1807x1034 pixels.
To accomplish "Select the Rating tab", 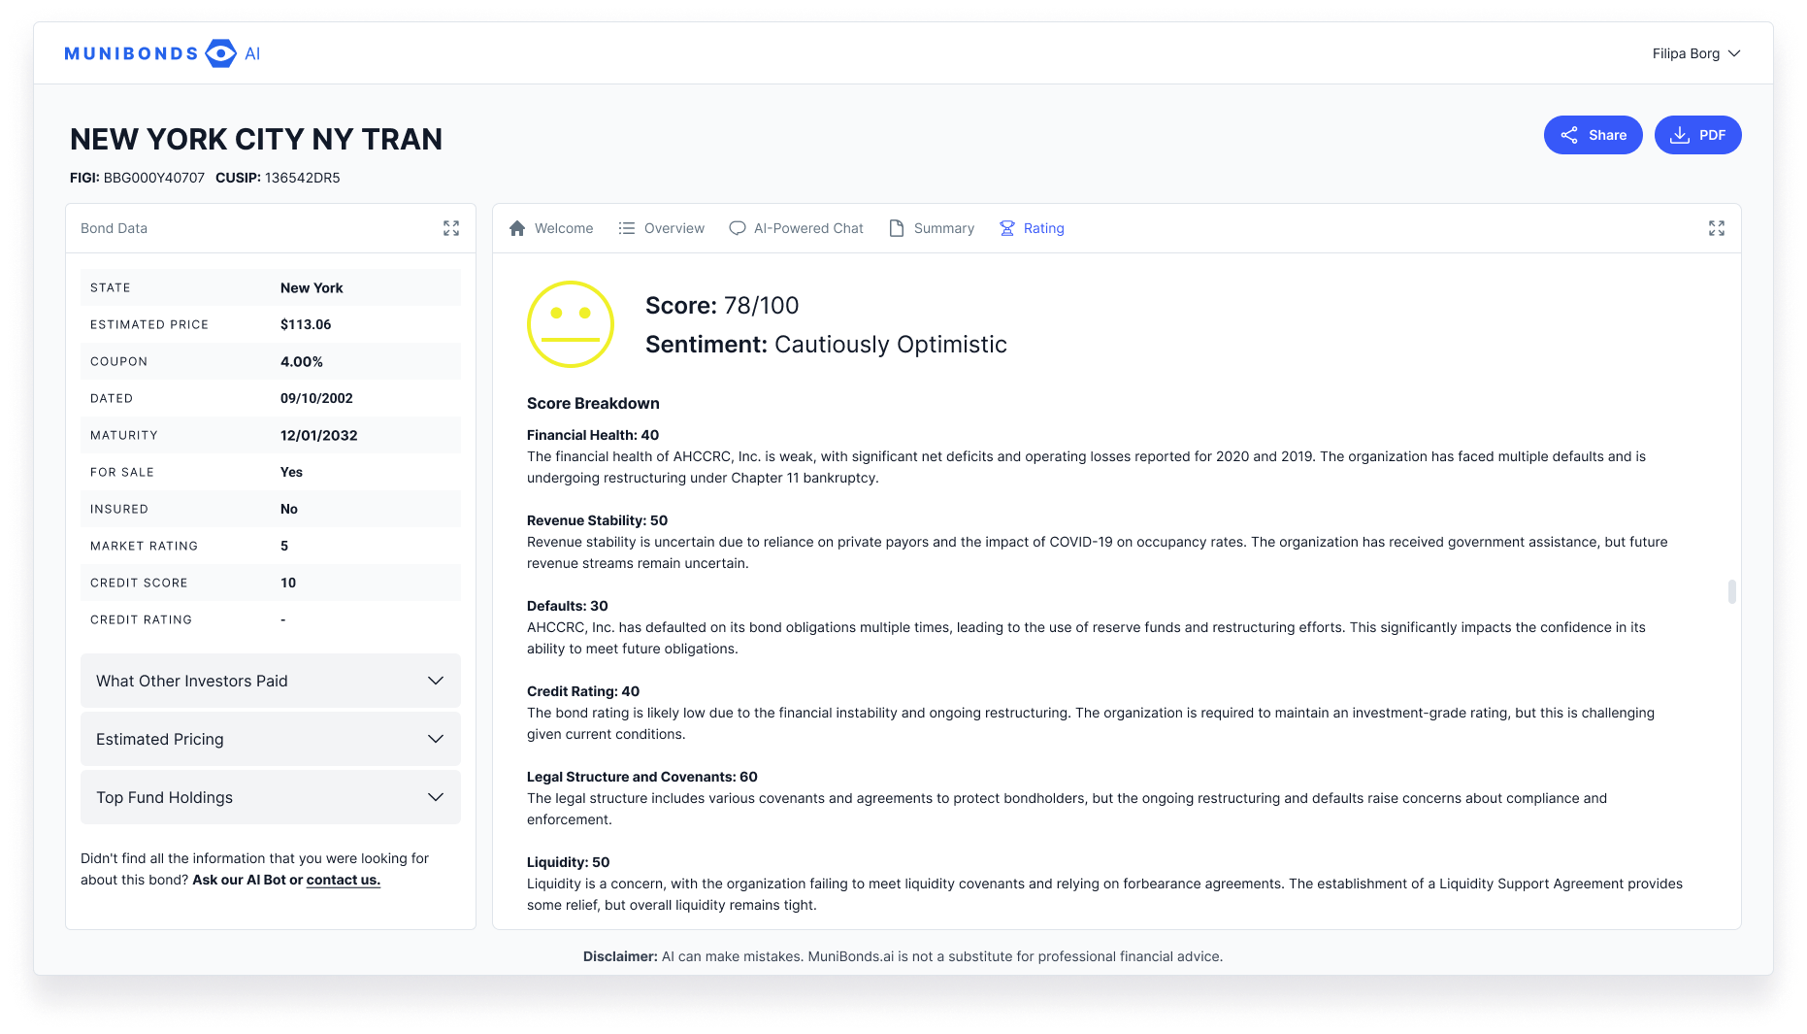I will (1033, 228).
